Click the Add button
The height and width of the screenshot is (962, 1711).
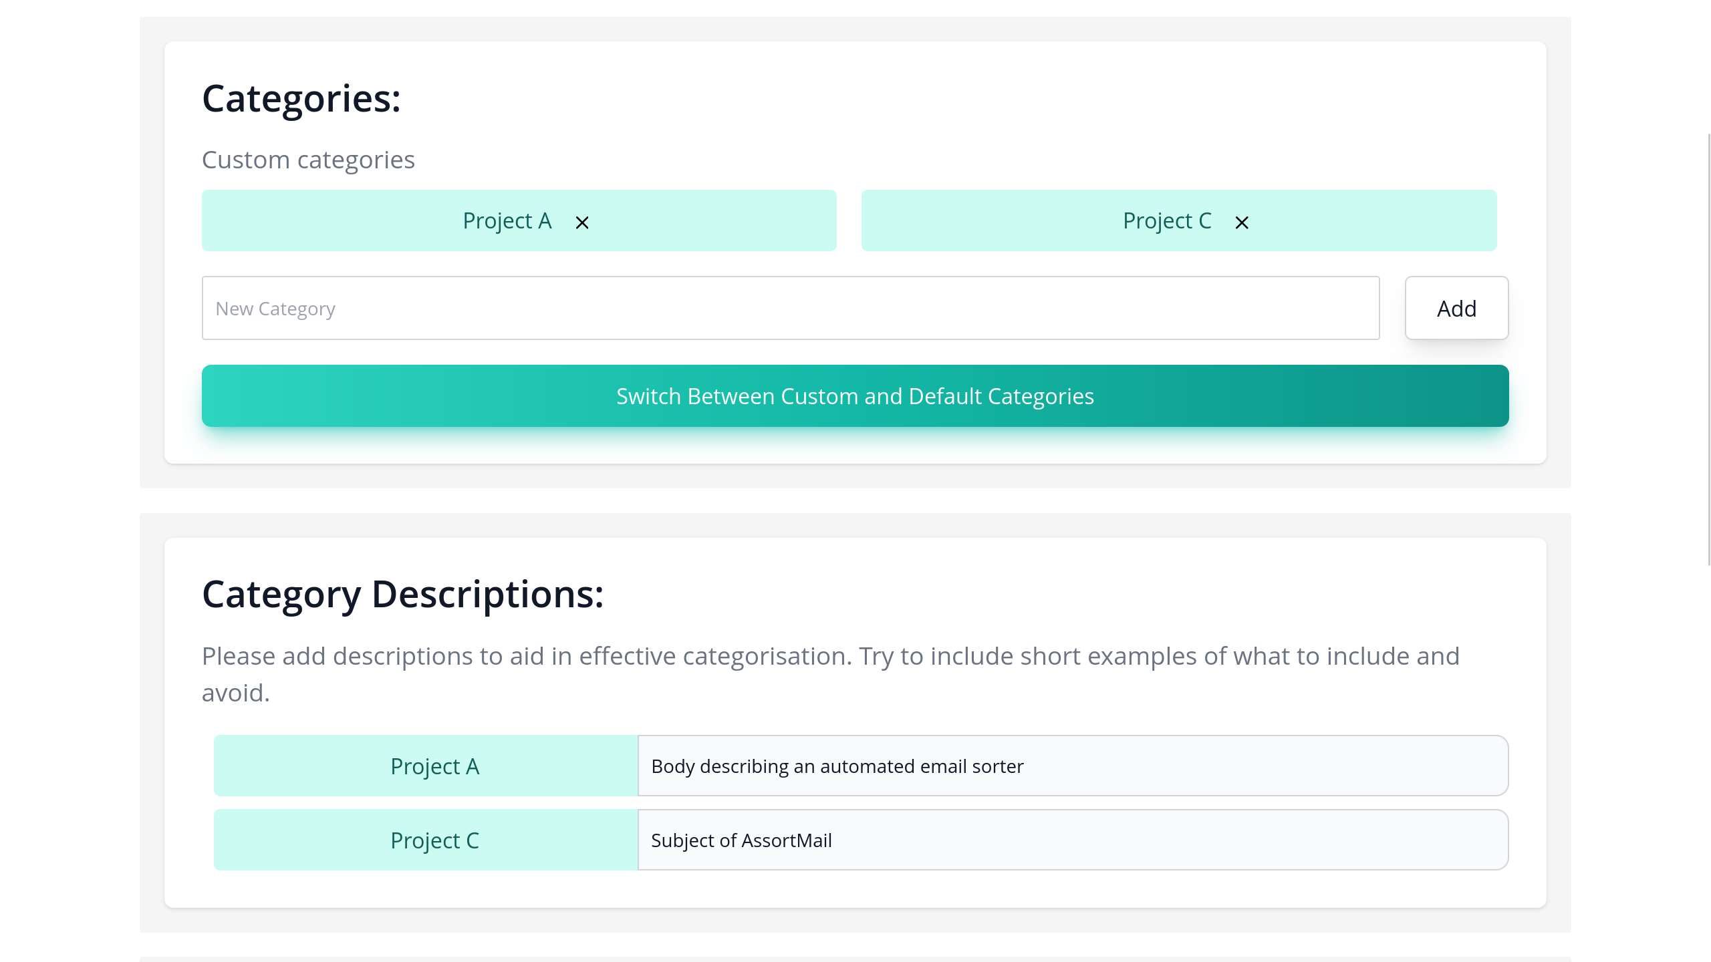1456,308
